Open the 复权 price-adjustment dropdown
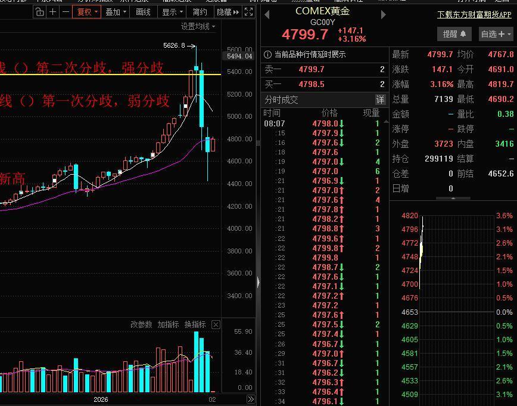The image size is (517, 406). (x=86, y=11)
